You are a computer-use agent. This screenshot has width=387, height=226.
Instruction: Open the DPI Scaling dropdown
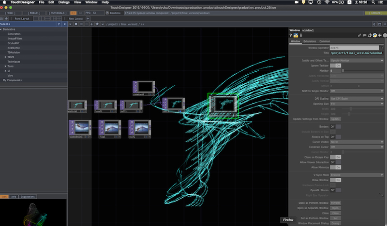pyautogui.click(x=357, y=99)
